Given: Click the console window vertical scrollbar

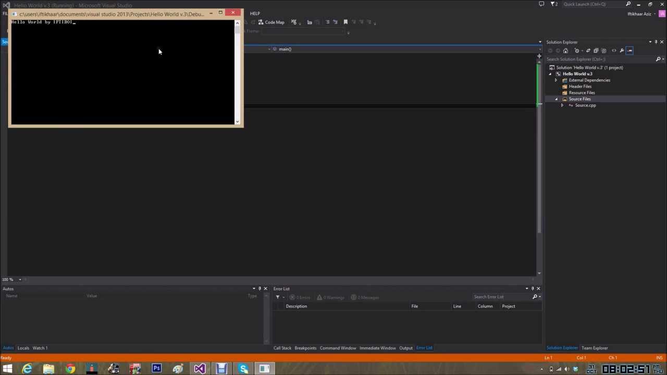Looking at the screenshot, I should (237, 72).
